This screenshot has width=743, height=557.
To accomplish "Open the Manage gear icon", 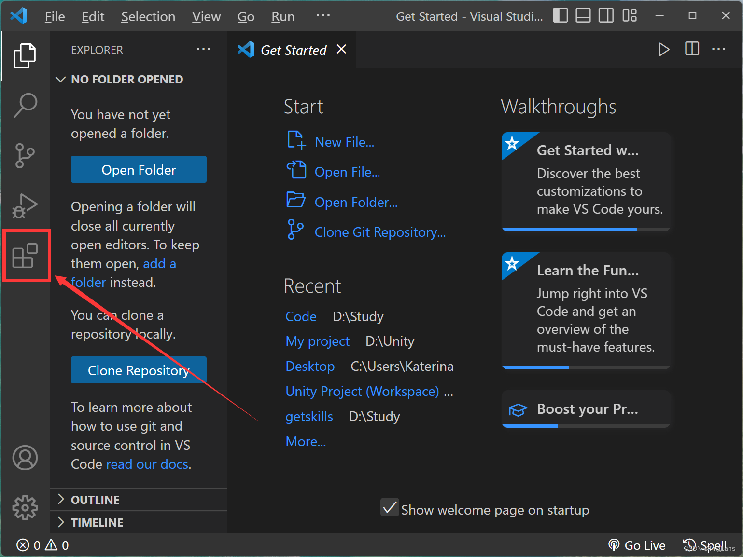I will 25,507.
